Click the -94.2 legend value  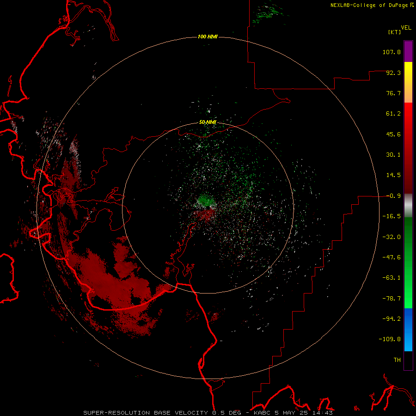[392, 319]
